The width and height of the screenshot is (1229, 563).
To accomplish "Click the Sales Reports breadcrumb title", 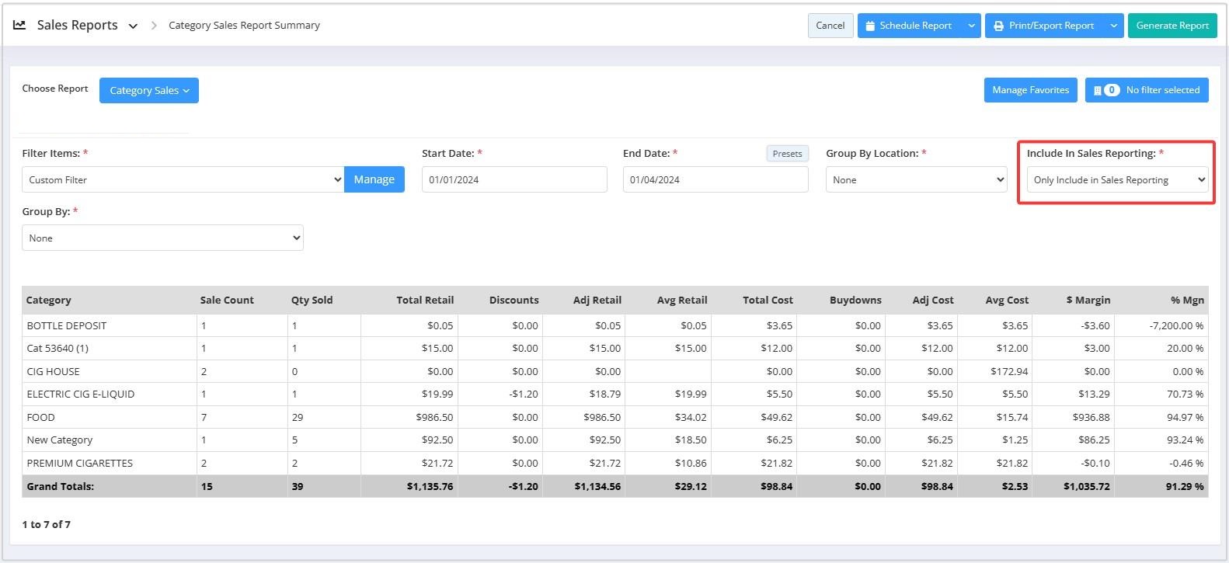I will coord(78,25).
